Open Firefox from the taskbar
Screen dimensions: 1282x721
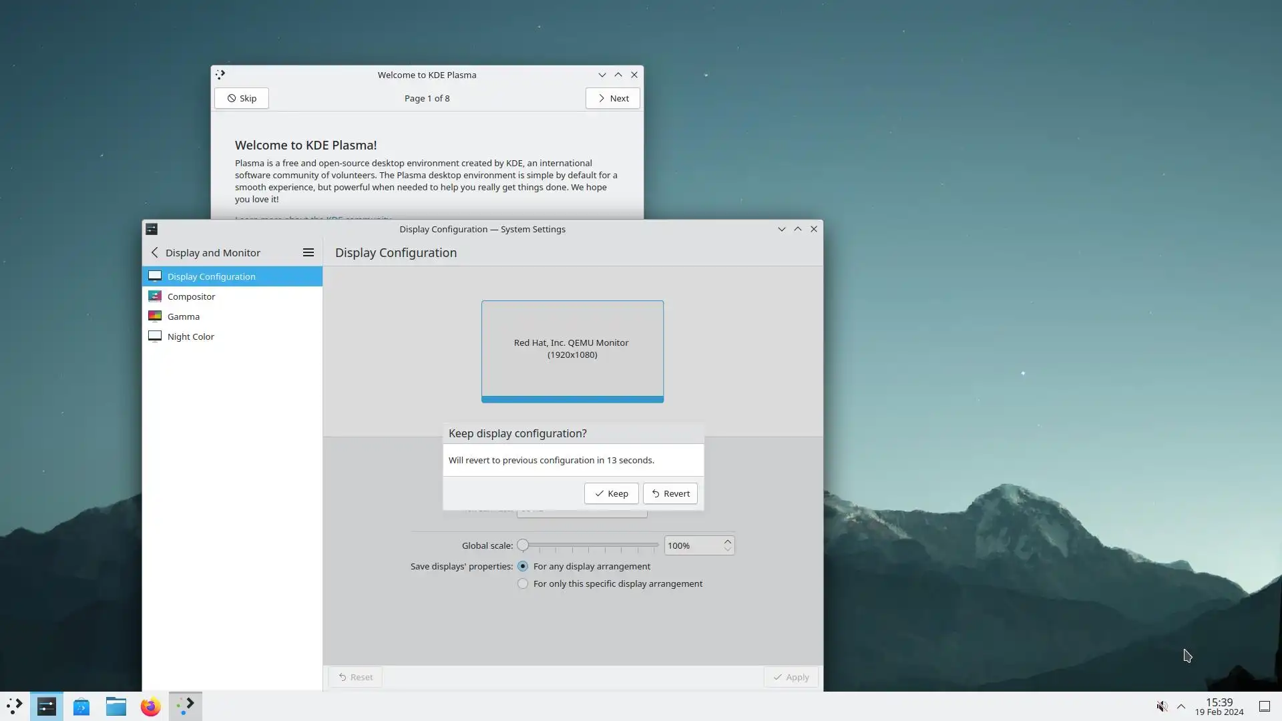[151, 706]
